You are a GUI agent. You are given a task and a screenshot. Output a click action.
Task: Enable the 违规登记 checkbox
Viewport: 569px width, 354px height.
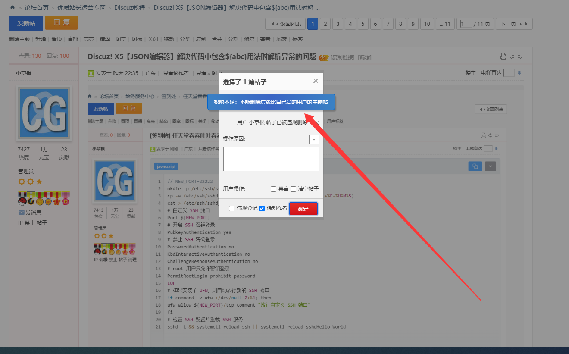pos(232,208)
